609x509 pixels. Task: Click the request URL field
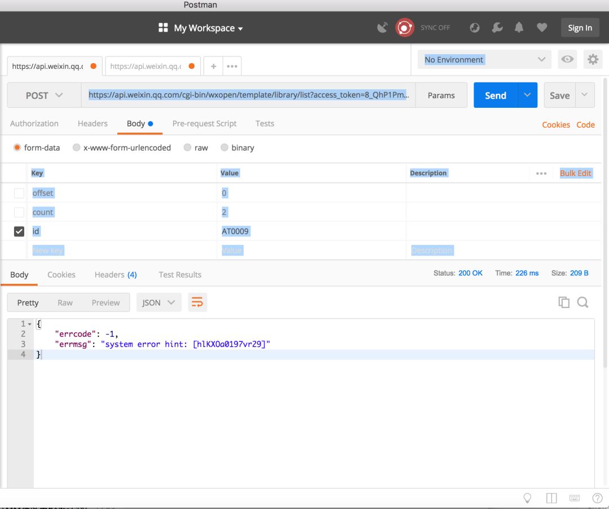tap(248, 95)
